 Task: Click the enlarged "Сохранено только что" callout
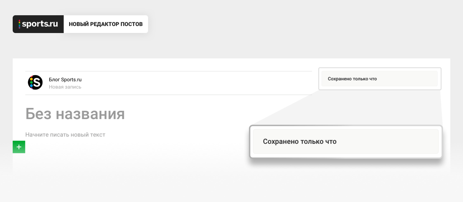pyautogui.click(x=346, y=141)
